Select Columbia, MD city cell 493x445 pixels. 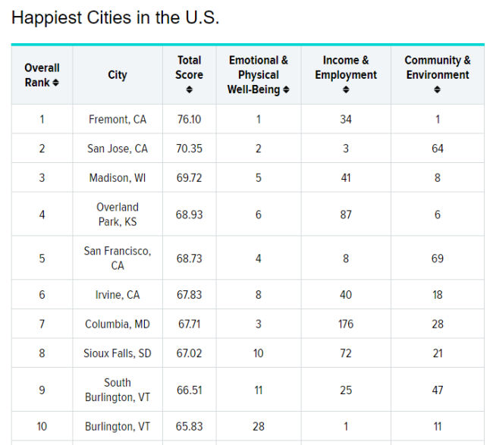tap(118, 324)
